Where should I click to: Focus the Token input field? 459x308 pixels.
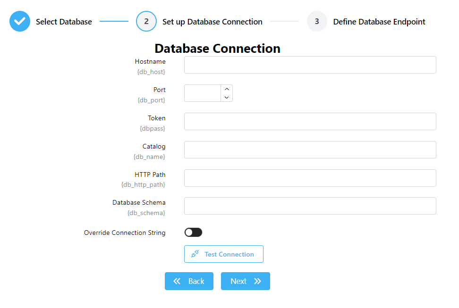310,122
